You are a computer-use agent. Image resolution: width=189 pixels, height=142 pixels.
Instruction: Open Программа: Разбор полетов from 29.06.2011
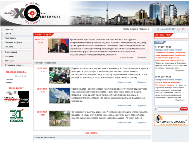click(x=169, y=80)
